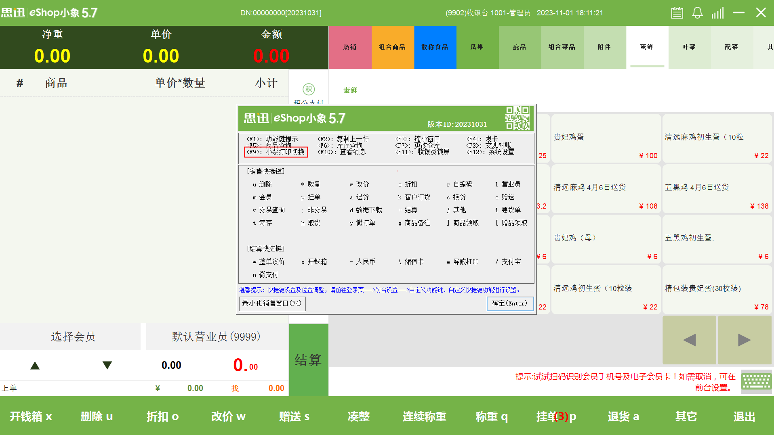Switch to 疵品 category tab
This screenshot has width=774, height=435.
(x=520, y=47)
